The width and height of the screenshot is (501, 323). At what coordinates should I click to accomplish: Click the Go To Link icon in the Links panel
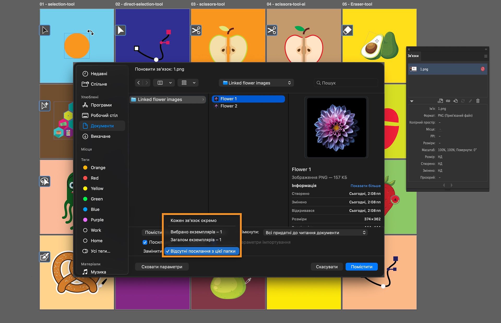456,101
